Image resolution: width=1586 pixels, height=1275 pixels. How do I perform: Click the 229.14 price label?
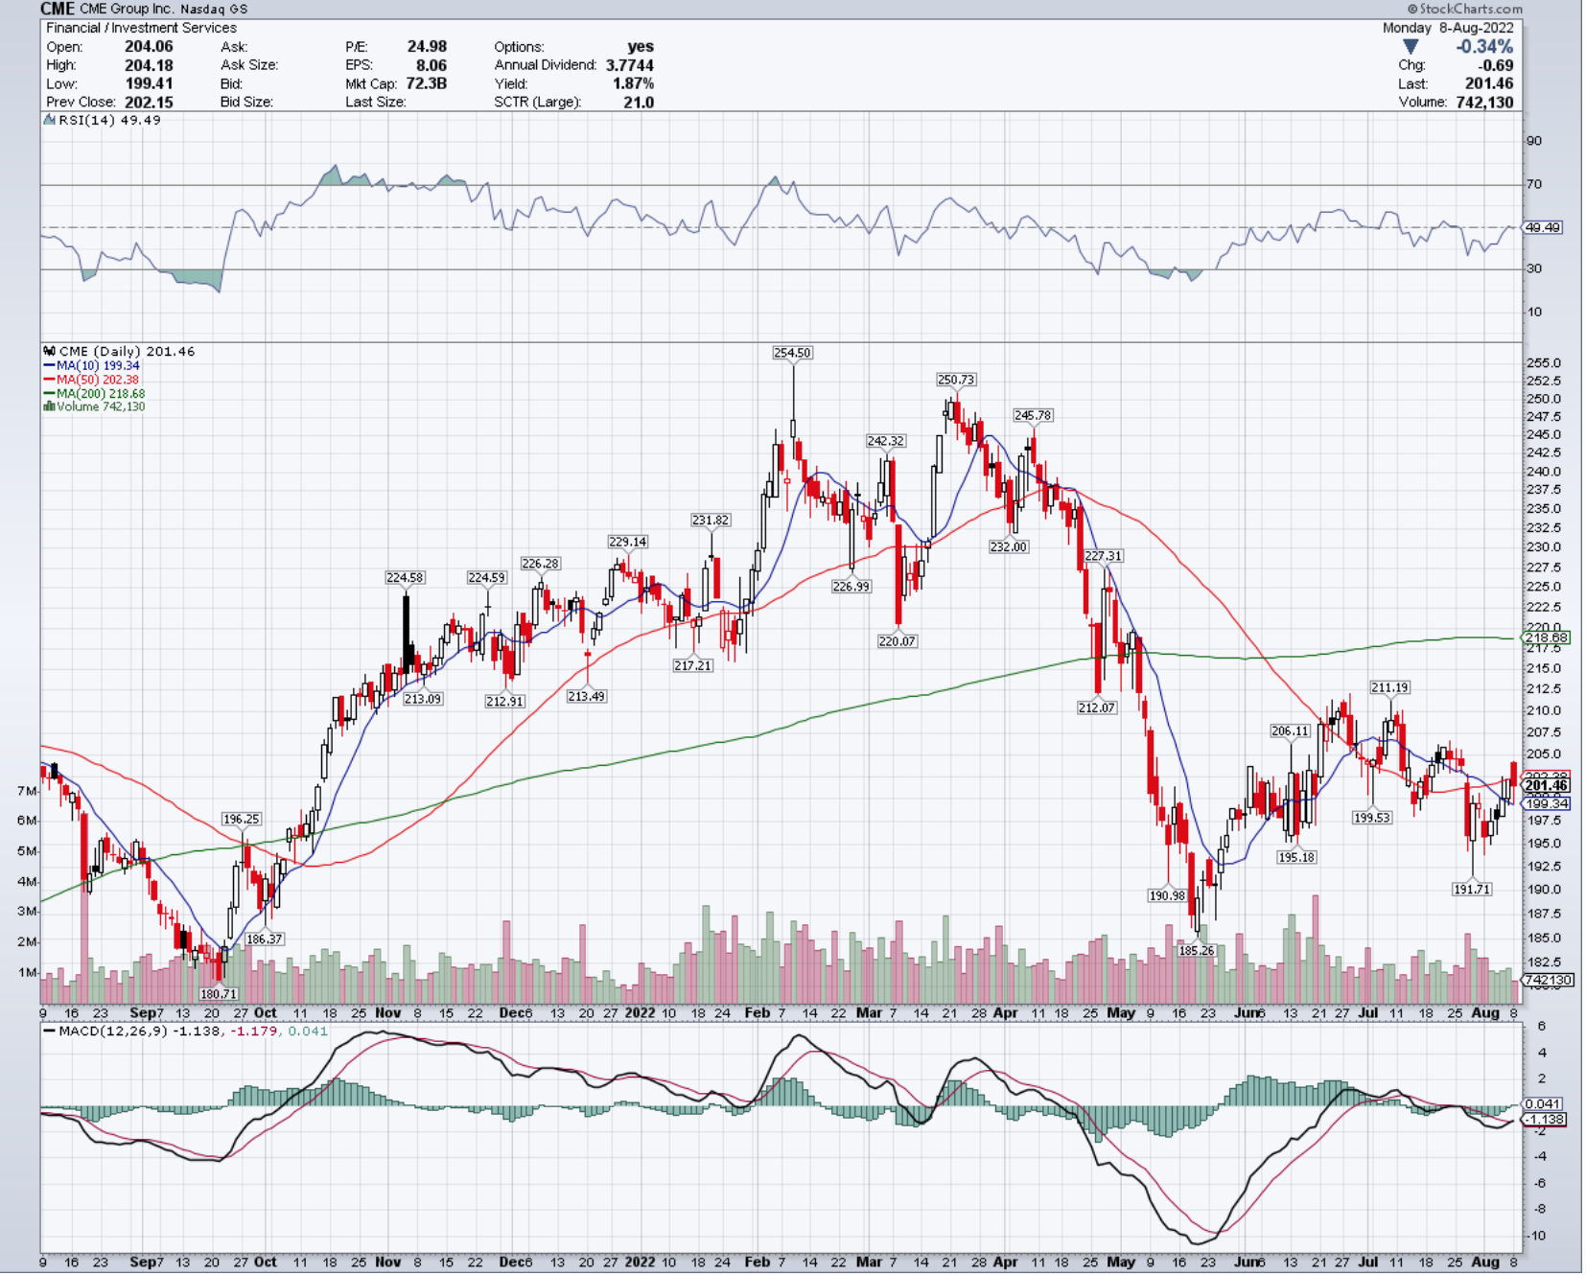[627, 542]
